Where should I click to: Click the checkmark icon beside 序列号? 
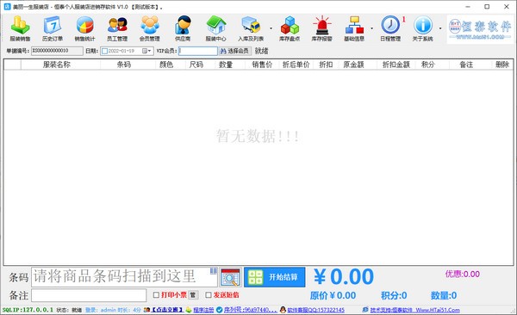pyautogui.click(x=219, y=310)
